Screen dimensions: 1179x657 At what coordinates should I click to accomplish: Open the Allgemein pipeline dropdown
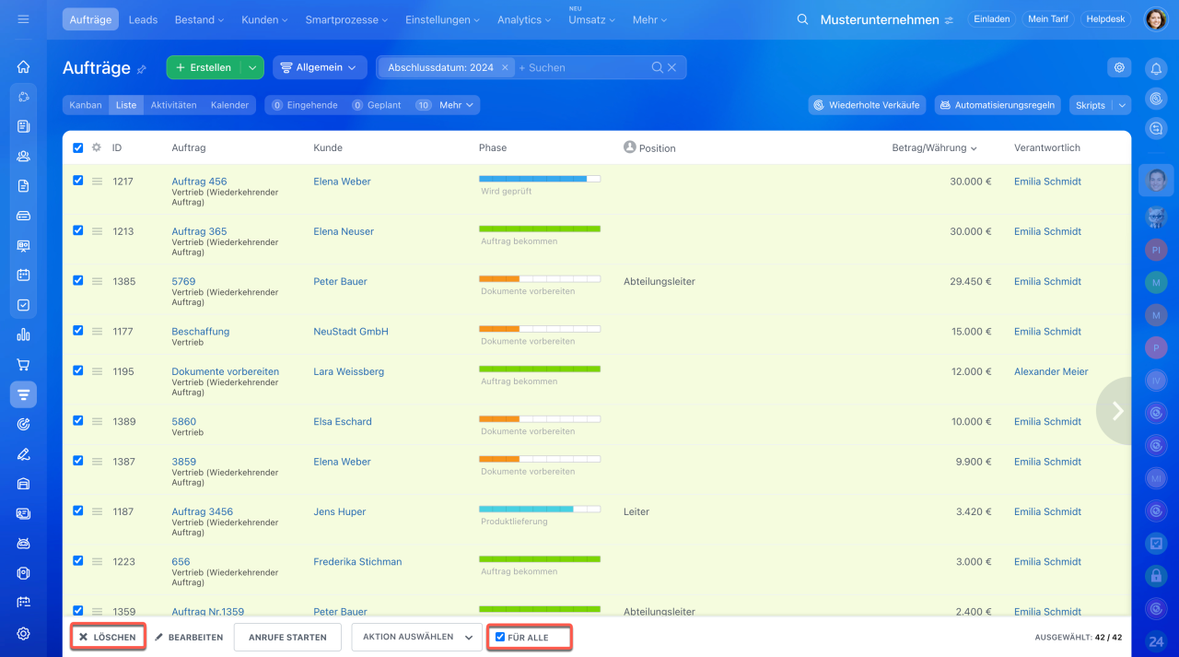(319, 67)
